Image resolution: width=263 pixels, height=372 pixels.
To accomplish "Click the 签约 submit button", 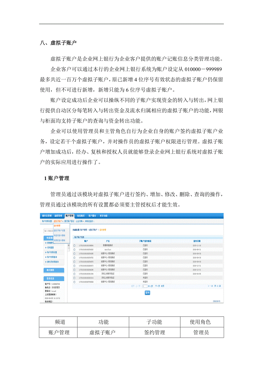I will point(147,293).
